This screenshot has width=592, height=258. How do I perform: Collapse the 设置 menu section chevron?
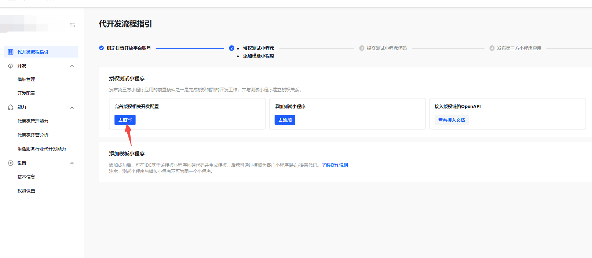[72, 163]
